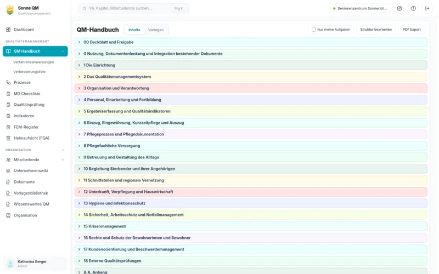Click the compass icon in top bar
This screenshot has height=274, width=439.
click(399, 8)
